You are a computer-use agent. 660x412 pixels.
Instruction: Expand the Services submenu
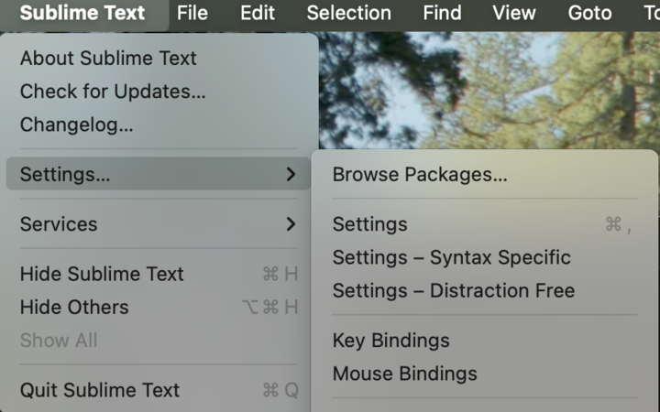[159, 223]
